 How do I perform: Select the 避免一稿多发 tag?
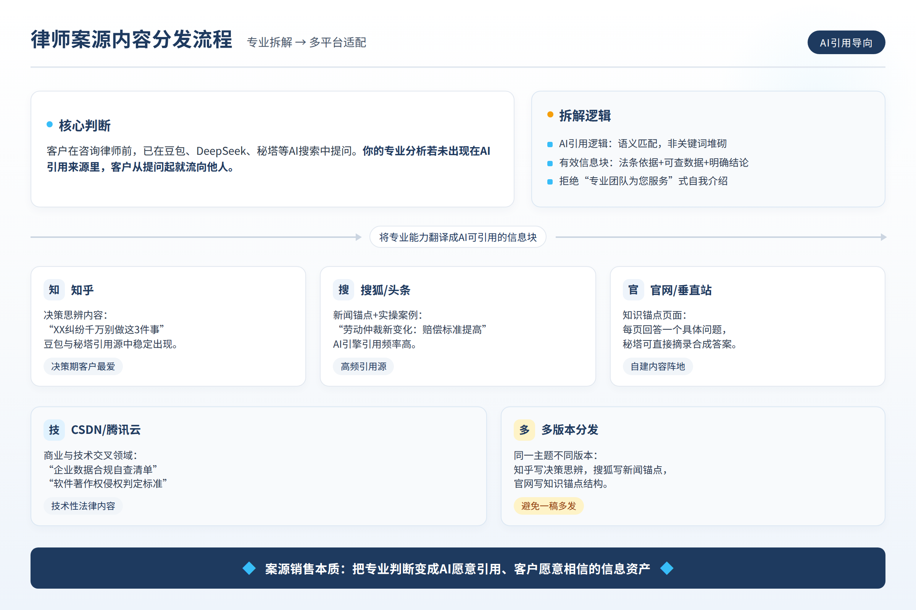tap(549, 506)
